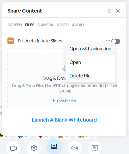Select Delete File option
Screen dimensions: 129x154
point(90,76)
